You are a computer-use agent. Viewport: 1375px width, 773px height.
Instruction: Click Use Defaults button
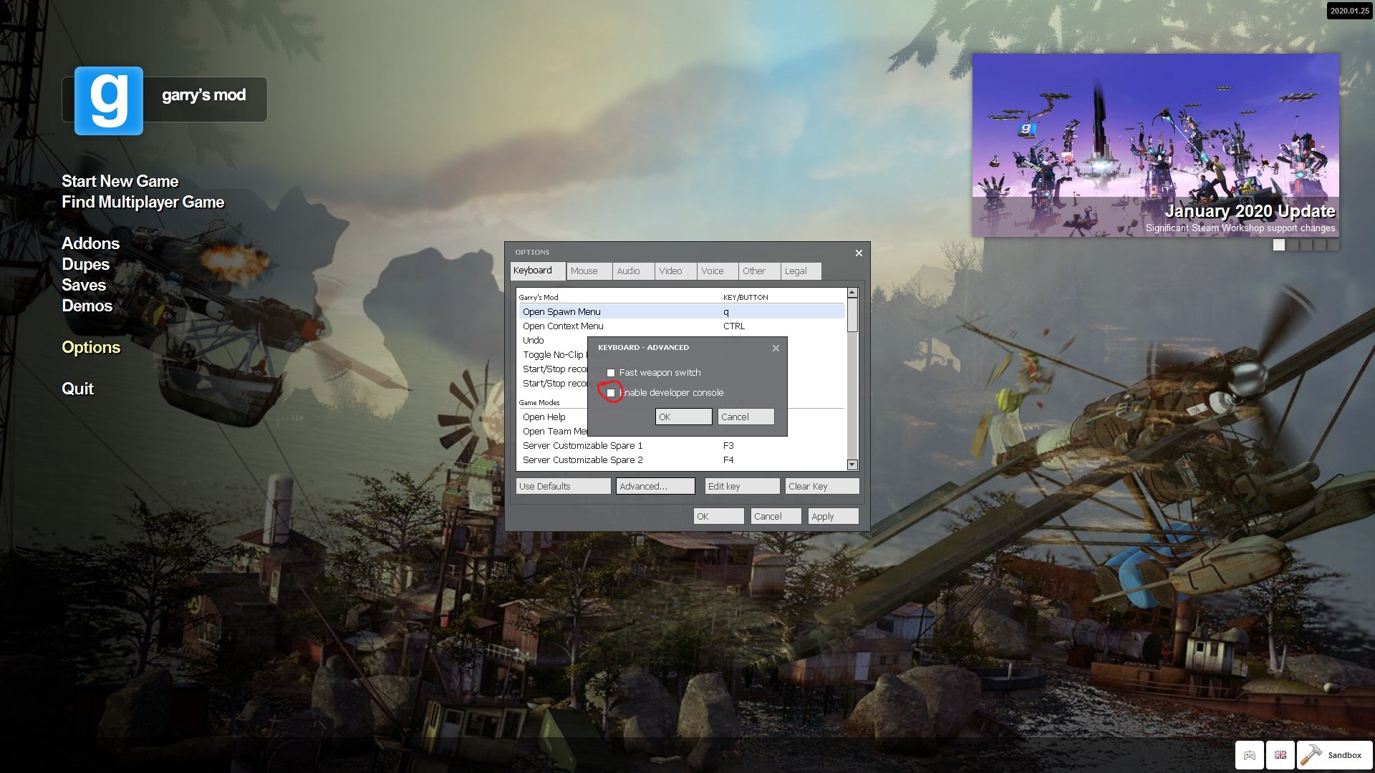click(x=563, y=487)
